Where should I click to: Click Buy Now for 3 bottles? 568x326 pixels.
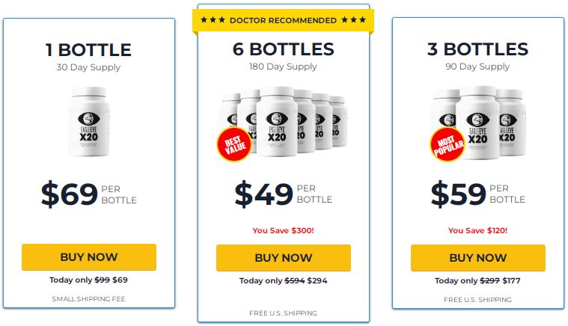tap(477, 258)
